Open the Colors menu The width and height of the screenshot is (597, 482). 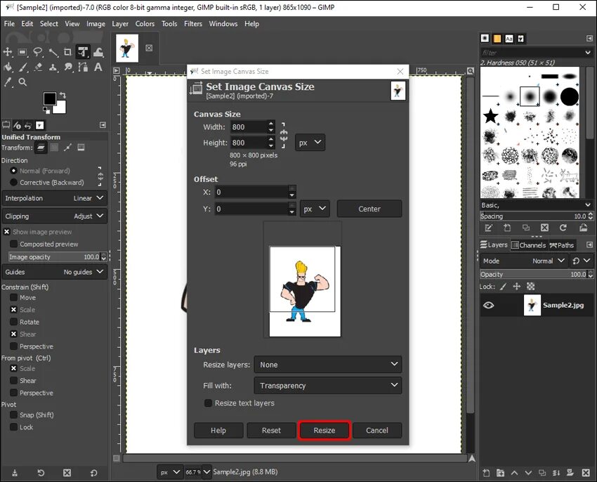pos(145,24)
